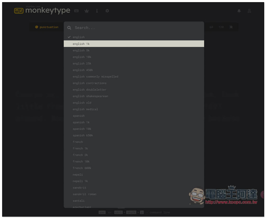Select spanish 10k
The image size is (266, 219).
(134, 129)
